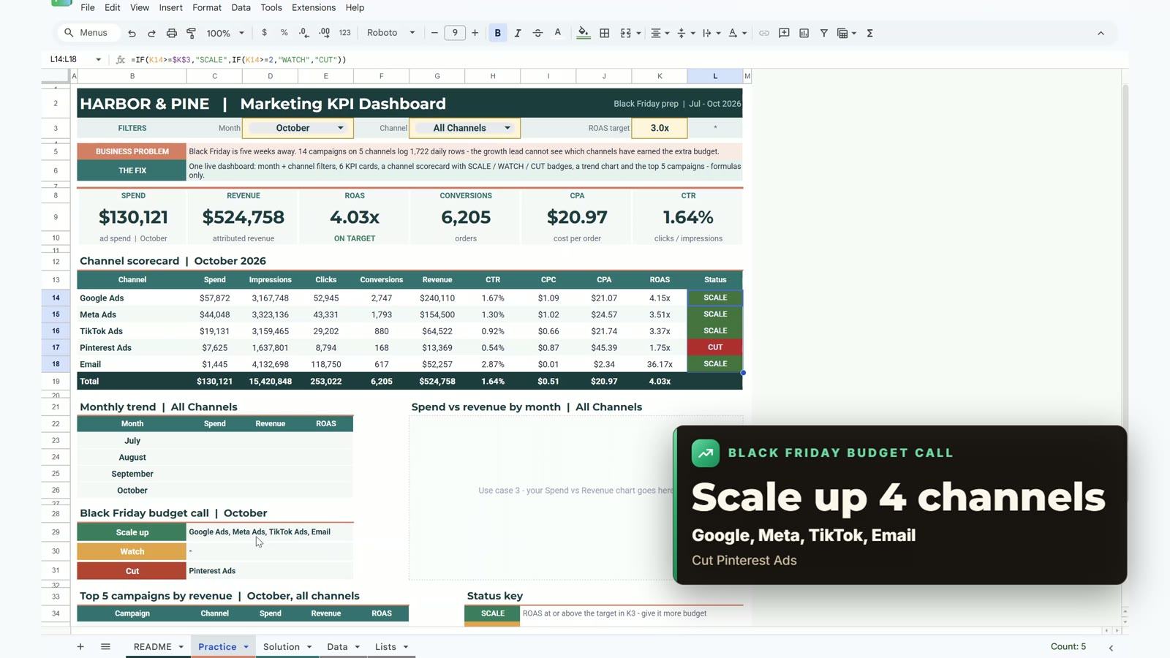
Task: Click the Print icon
Action: [172, 33]
